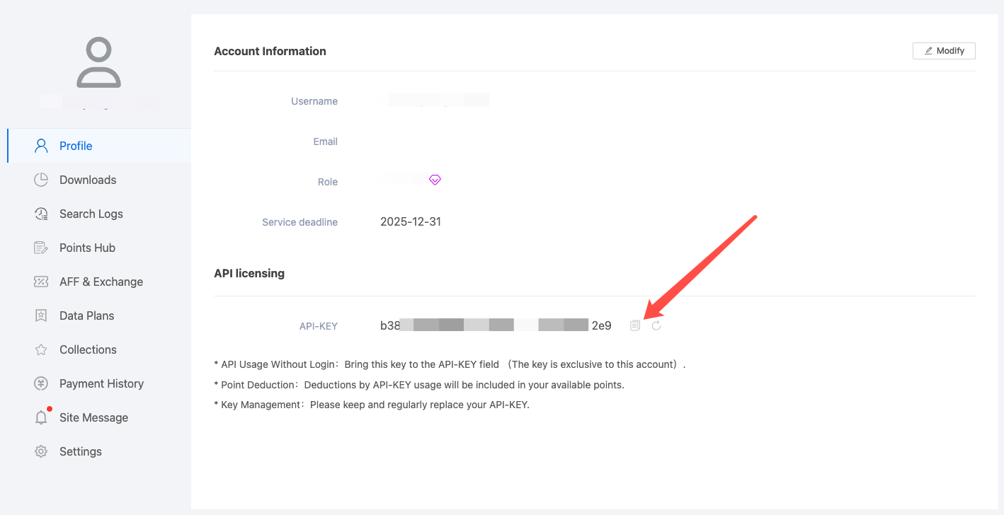Click the Service deadline label
The height and width of the screenshot is (515, 1004).
click(x=300, y=222)
